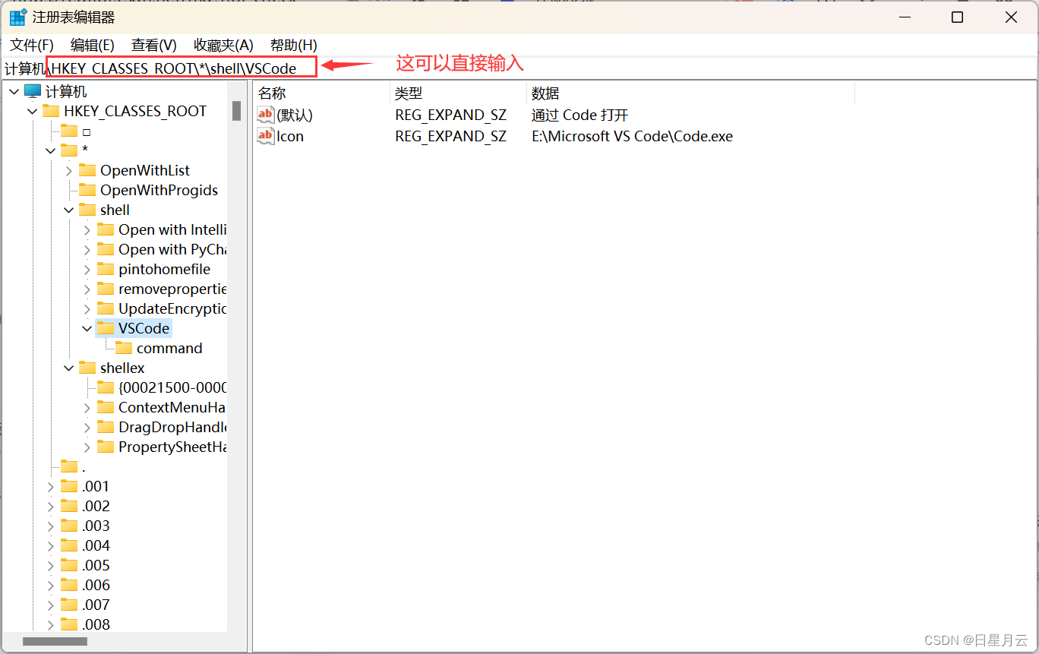This screenshot has width=1039, height=654.
Task: Open the 查看(V) menu
Action: point(153,45)
